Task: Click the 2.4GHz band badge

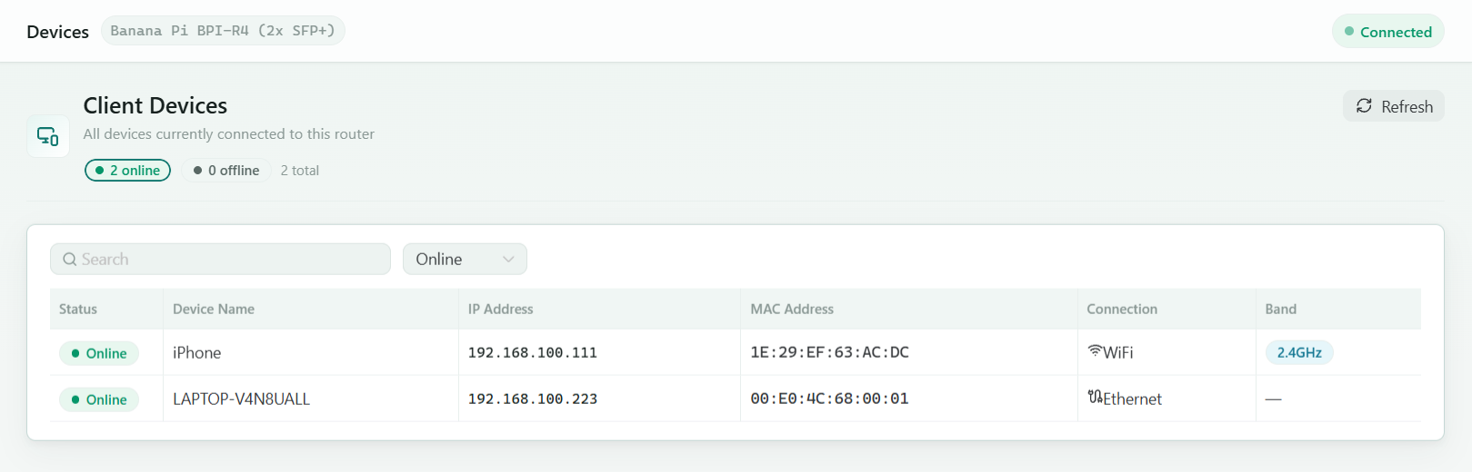Action: click(1299, 352)
